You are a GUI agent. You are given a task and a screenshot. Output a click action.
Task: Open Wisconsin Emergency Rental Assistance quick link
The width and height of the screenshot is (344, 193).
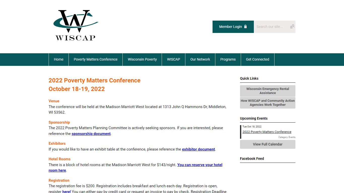(268, 91)
